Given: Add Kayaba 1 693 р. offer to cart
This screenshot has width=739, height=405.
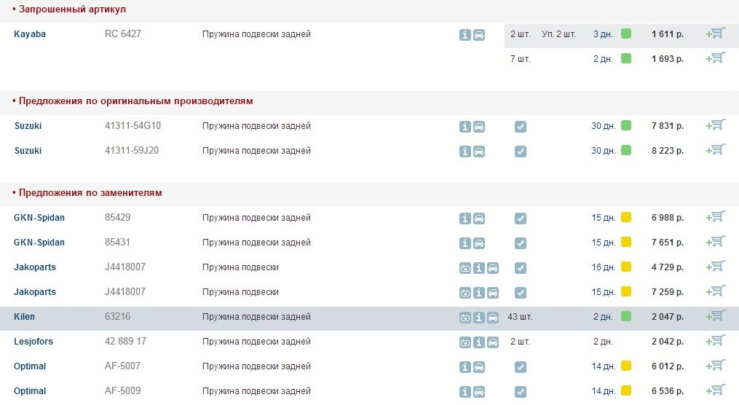Looking at the screenshot, I should point(716,58).
